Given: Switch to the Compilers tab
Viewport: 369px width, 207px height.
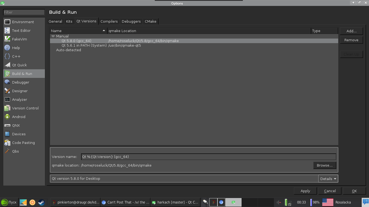Looking at the screenshot, I should coord(109,21).
